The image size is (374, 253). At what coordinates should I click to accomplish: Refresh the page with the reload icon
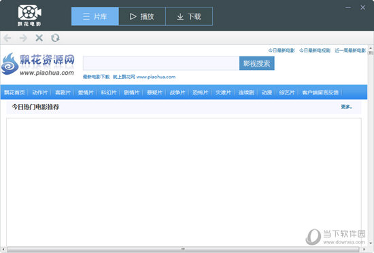pyautogui.click(x=55, y=38)
